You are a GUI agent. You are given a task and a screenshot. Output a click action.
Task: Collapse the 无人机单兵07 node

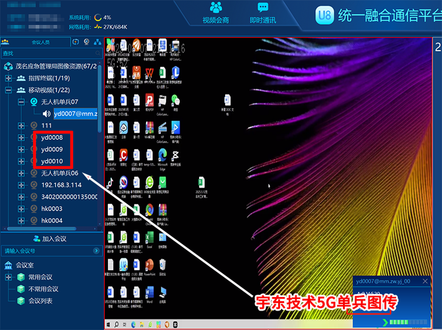coord(21,102)
